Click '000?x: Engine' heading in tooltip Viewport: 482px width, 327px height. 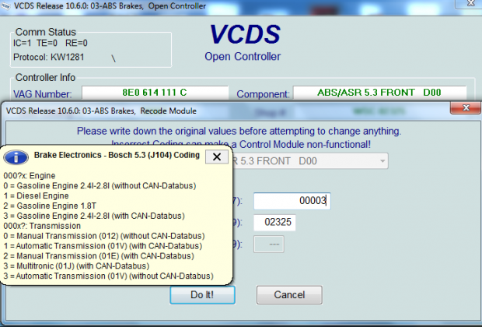point(30,176)
